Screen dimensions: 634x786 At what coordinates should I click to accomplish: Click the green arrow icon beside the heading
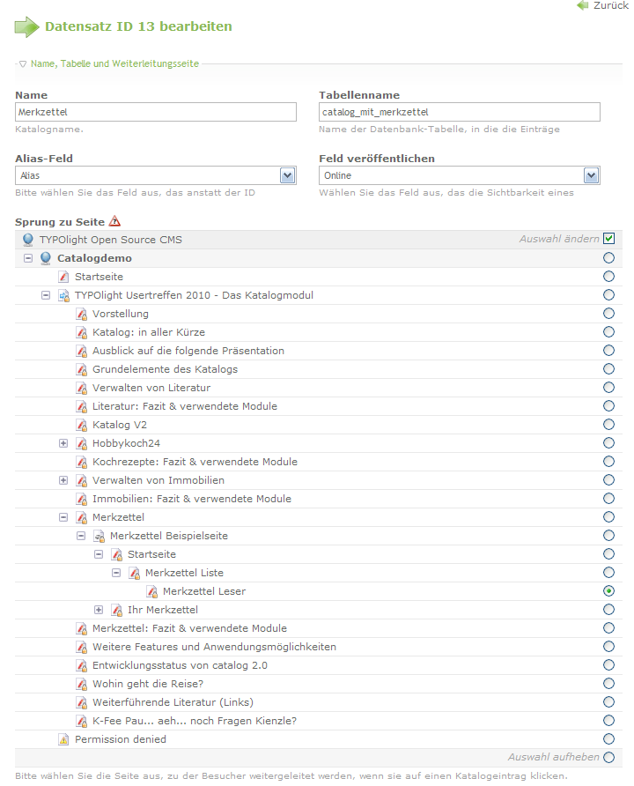pos(26,26)
